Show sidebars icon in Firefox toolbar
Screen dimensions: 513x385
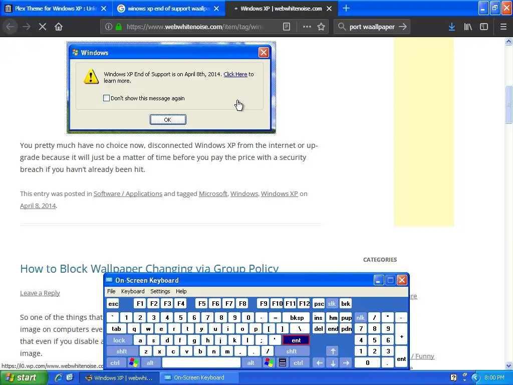pyautogui.click(x=484, y=27)
